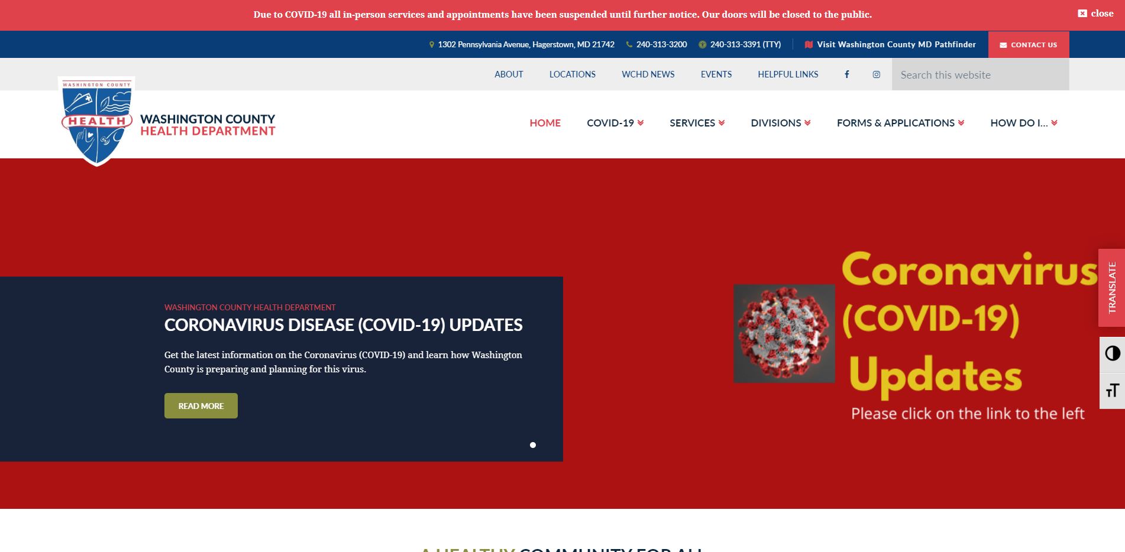The height and width of the screenshot is (552, 1125).
Task: Click the Washington County Health shield logo
Action: [x=96, y=121]
